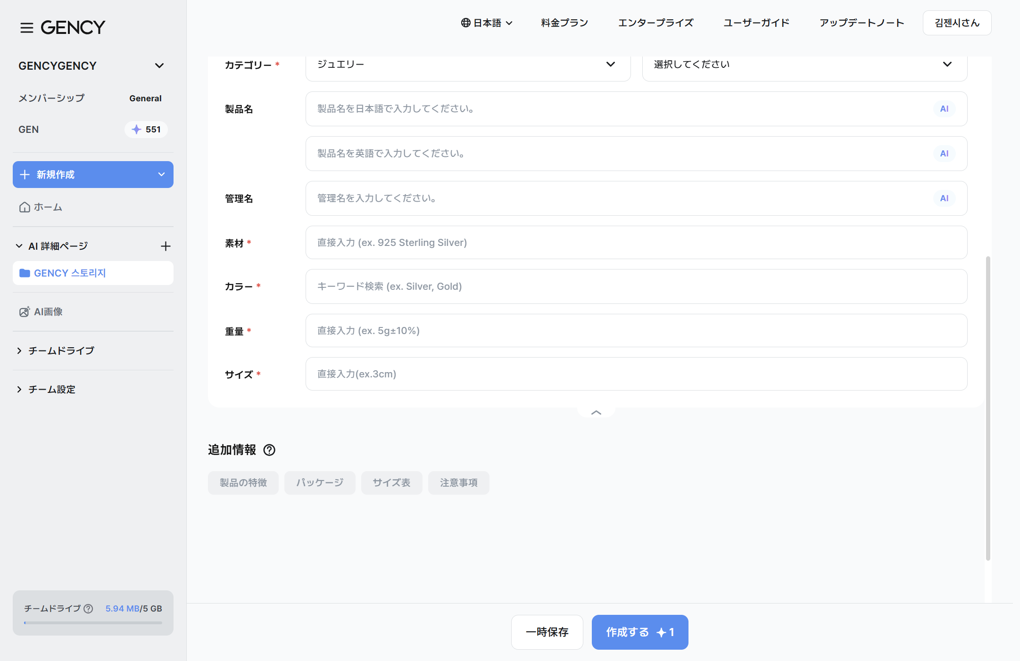Viewport: 1020px width, 661px height.
Task: Click the vertical page scrollbar
Action: [x=988, y=408]
